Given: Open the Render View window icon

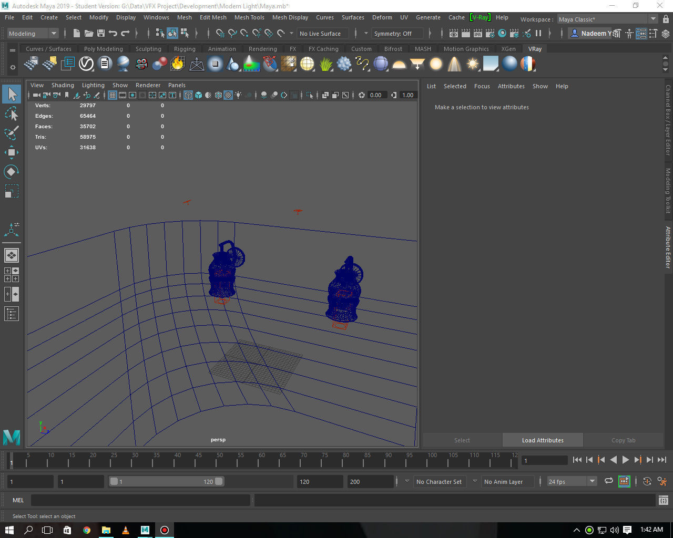Looking at the screenshot, I should [x=454, y=34].
